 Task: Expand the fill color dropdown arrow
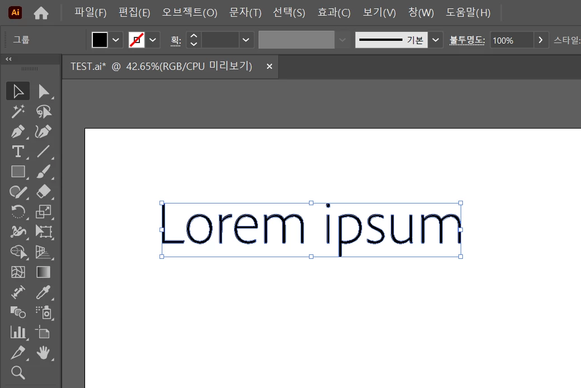tap(116, 40)
